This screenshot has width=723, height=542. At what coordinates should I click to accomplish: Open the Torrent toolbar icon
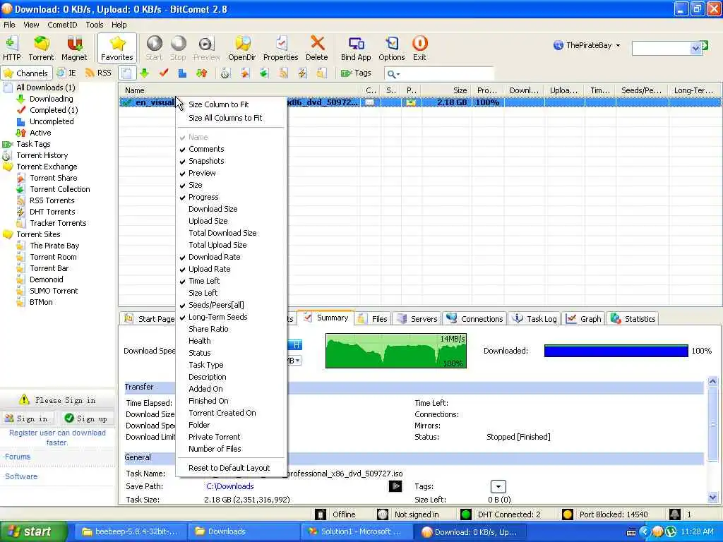(41, 48)
